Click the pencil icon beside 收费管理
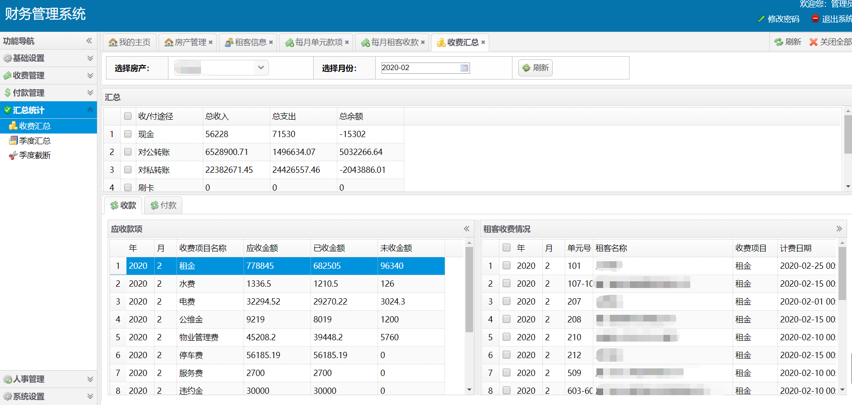 (x=8, y=75)
